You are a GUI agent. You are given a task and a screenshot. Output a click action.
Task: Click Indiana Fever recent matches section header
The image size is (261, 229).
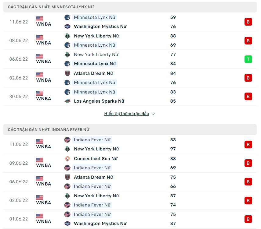pos(49,129)
